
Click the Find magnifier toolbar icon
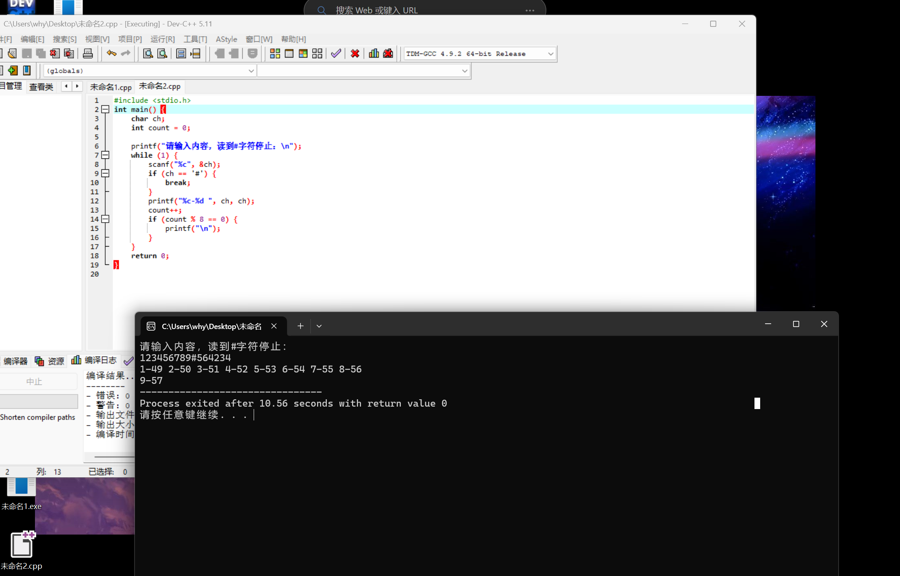pos(148,54)
